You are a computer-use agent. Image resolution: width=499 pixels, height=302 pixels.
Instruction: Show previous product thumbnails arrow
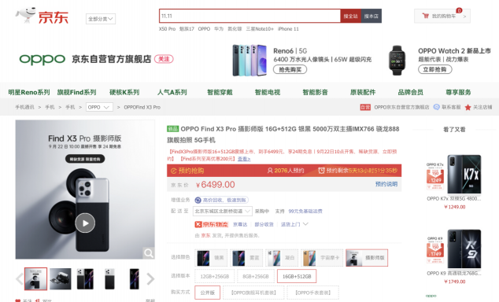(x=20, y=279)
